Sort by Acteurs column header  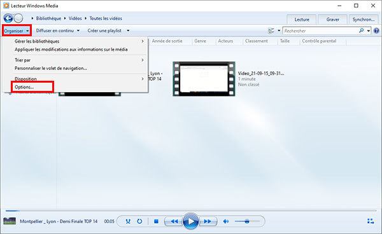[x=225, y=41]
